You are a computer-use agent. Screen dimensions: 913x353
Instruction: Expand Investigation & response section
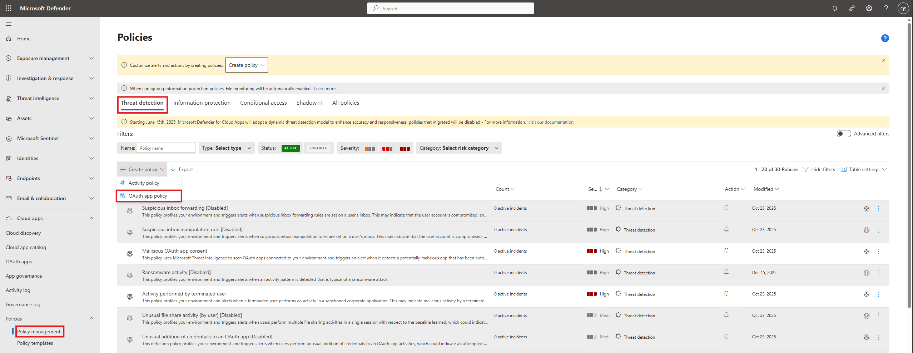coord(50,78)
